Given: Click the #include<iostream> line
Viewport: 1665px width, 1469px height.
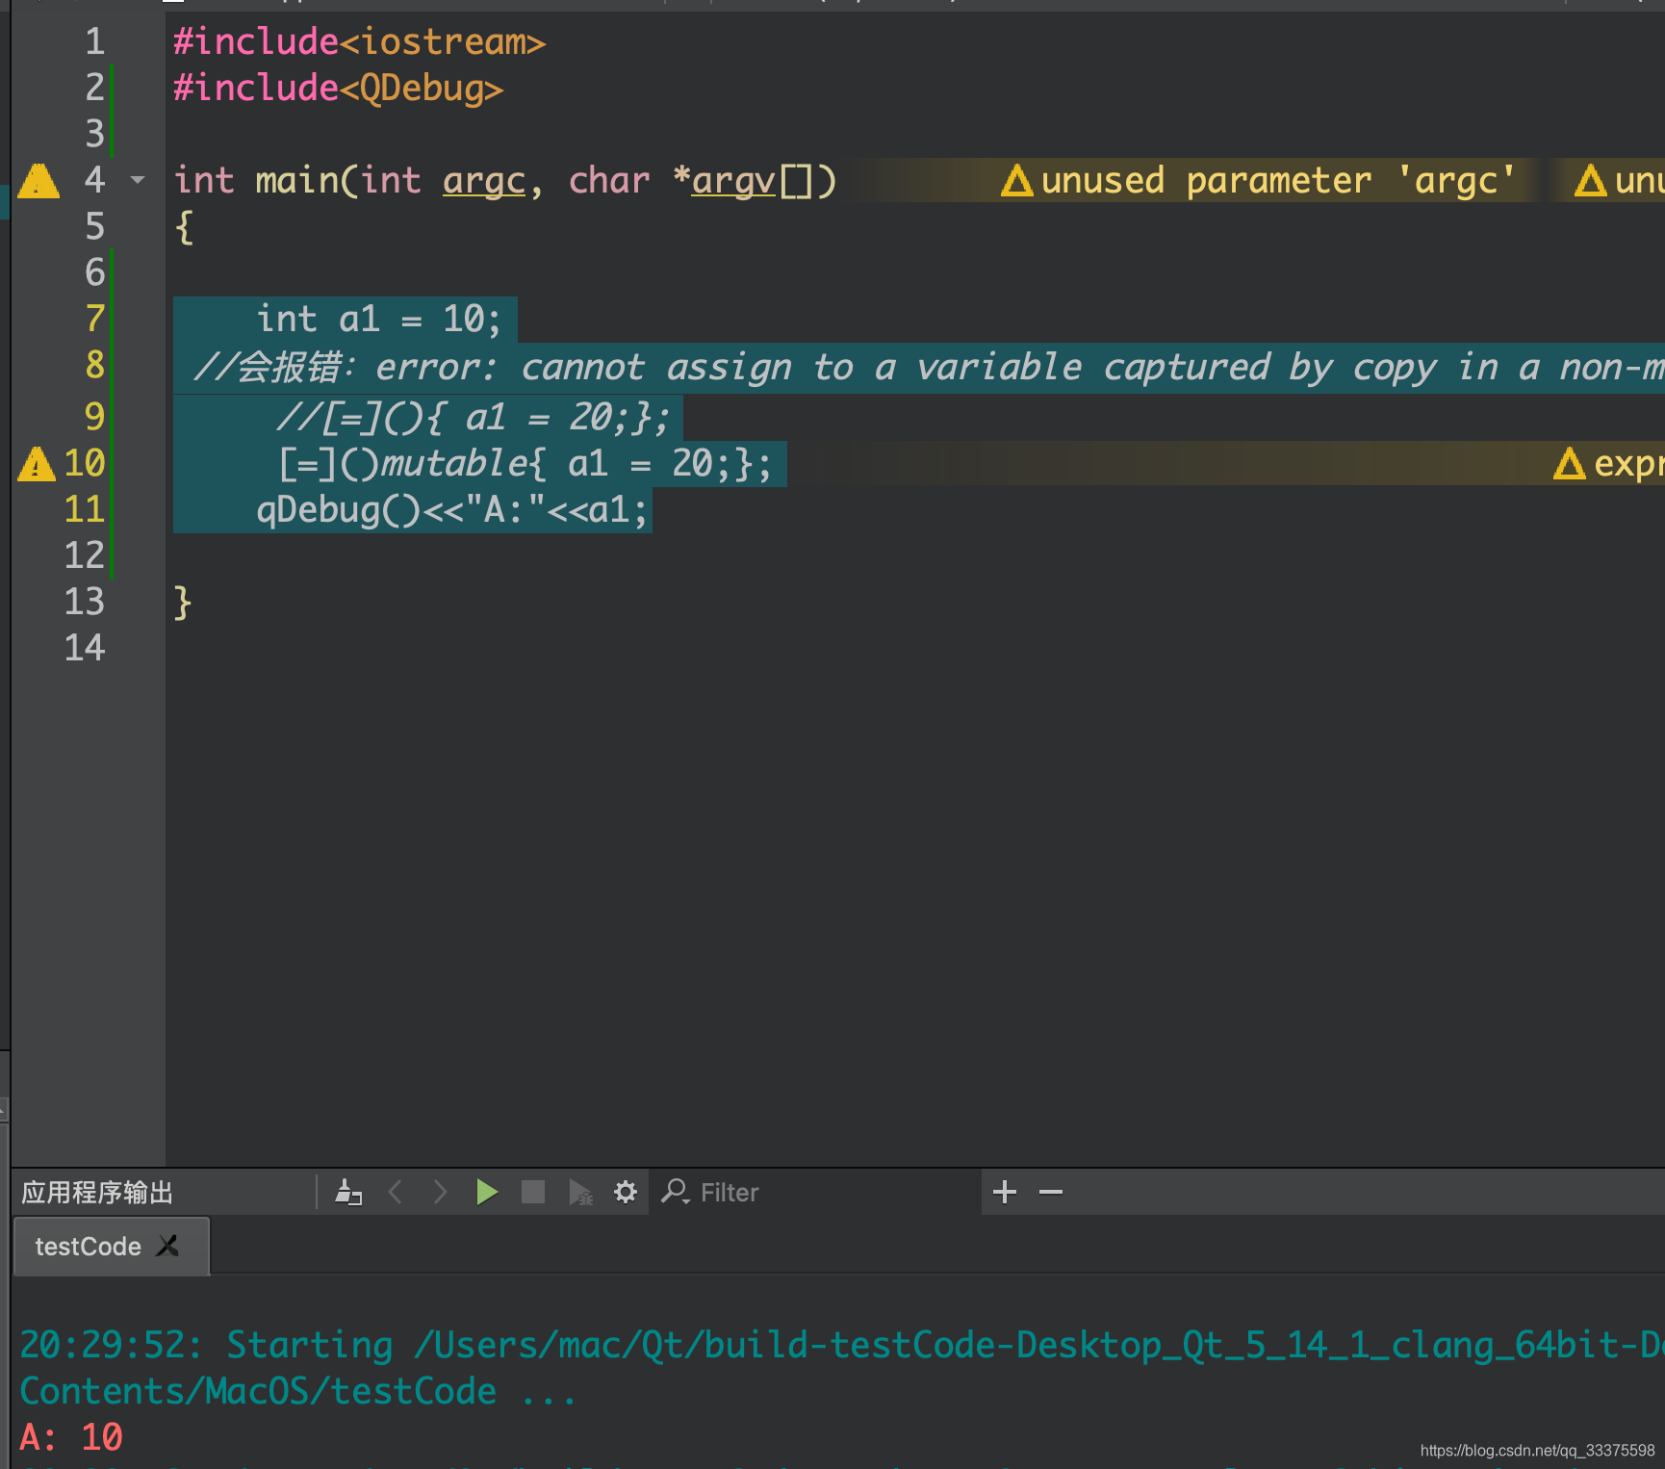Looking at the screenshot, I should [360, 42].
